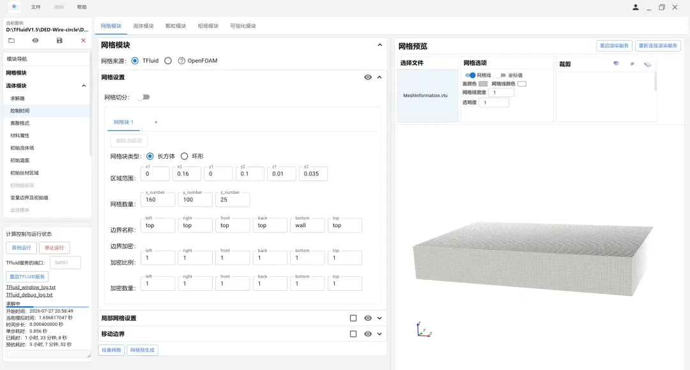Click the x_number mesh count field
Image resolution: width=690 pixels, height=370 pixels.
(x=158, y=200)
